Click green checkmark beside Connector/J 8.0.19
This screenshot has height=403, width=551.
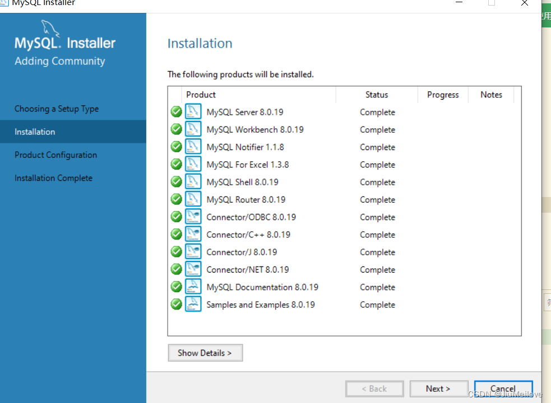177,252
